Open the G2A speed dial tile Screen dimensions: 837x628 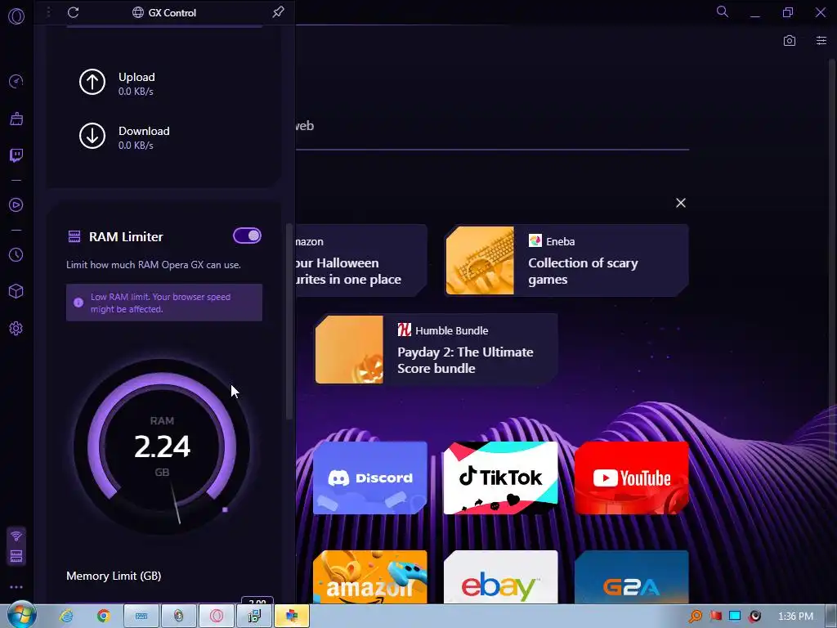coord(632,576)
